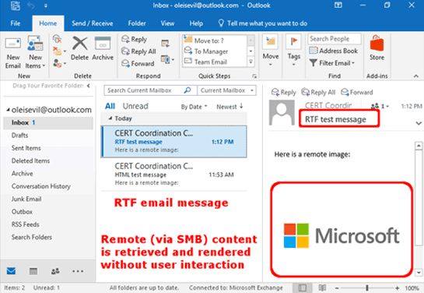Delete the selected message
The height and width of the screenshot is (293, 424).
click(x=80, y=49)
